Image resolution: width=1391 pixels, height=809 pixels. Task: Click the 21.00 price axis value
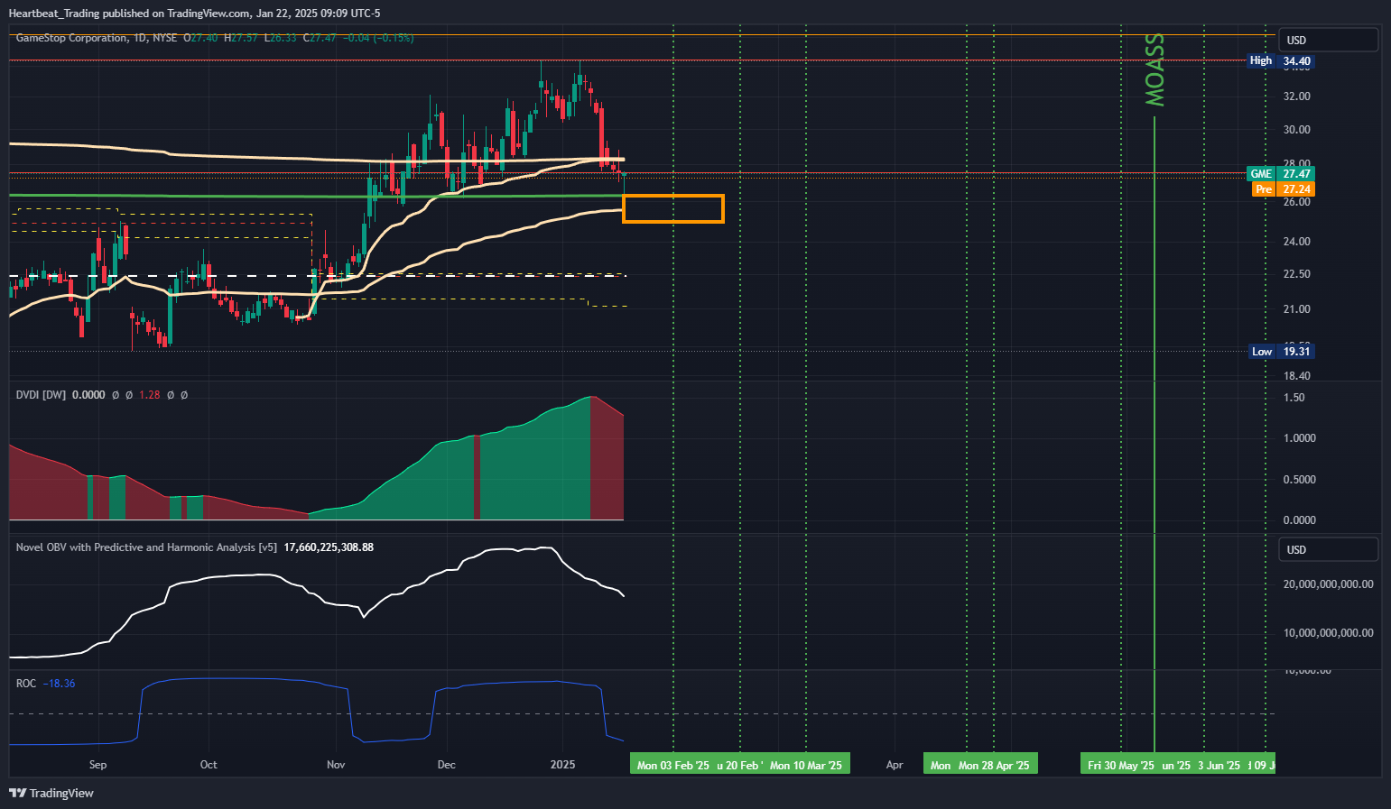pyautogui.click(x=1297, y=309)
